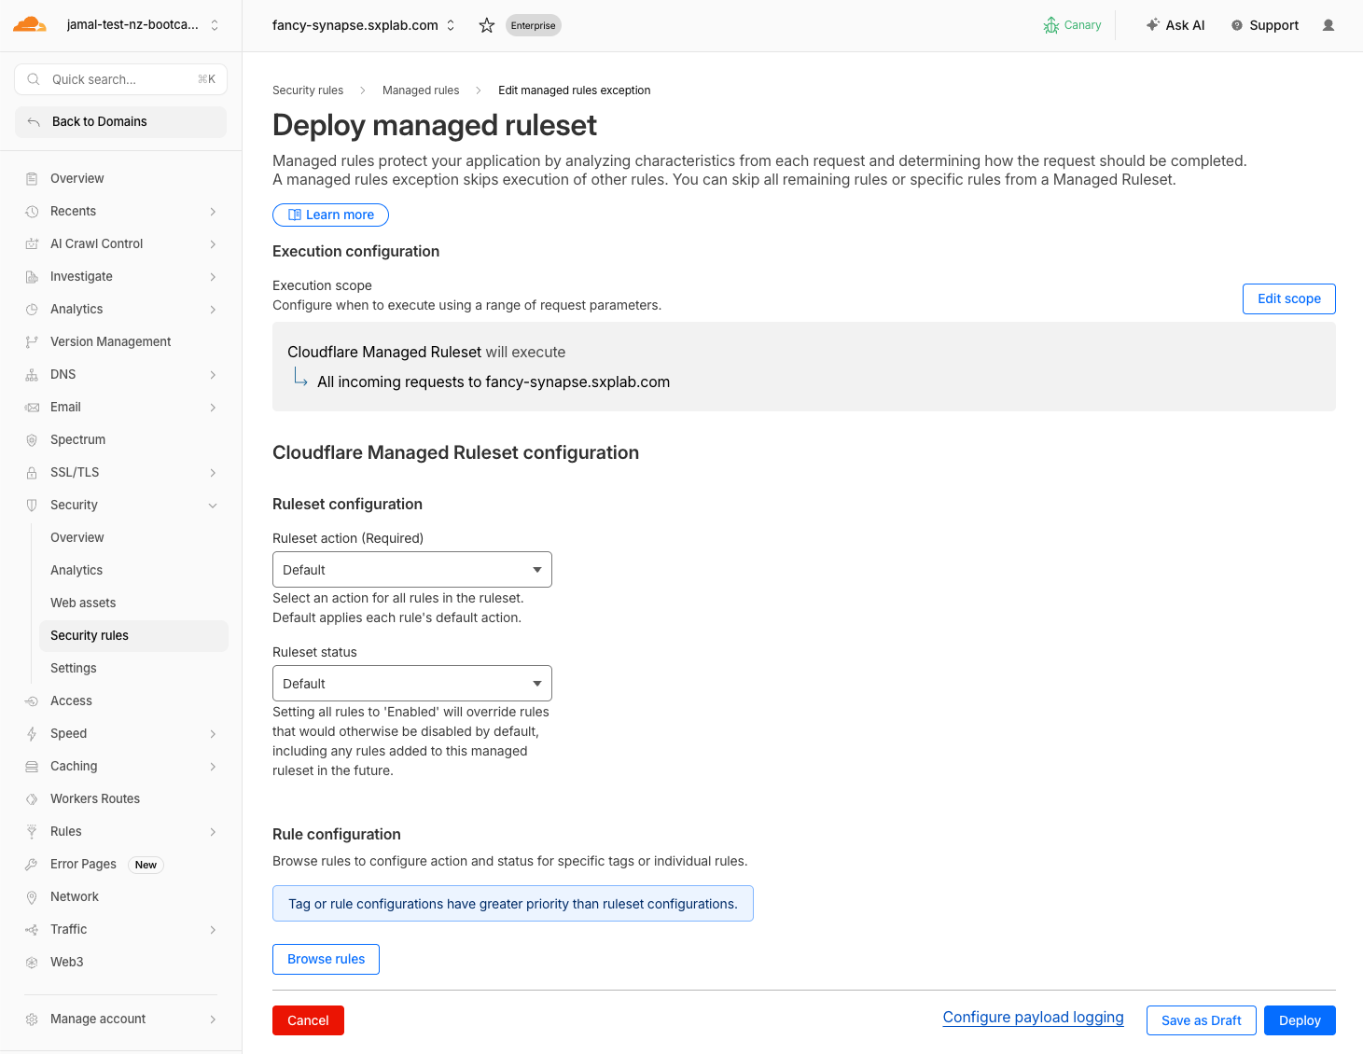Click the Manage account gear icon

(32, 1019)
